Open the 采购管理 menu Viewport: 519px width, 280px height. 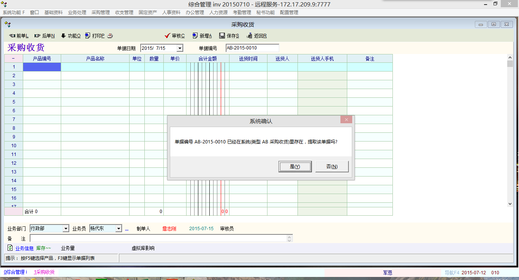pos(100,13)
